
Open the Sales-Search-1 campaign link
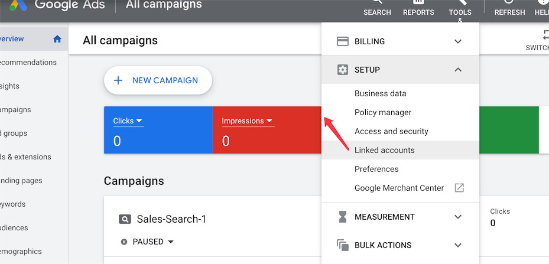pos(171,219)
